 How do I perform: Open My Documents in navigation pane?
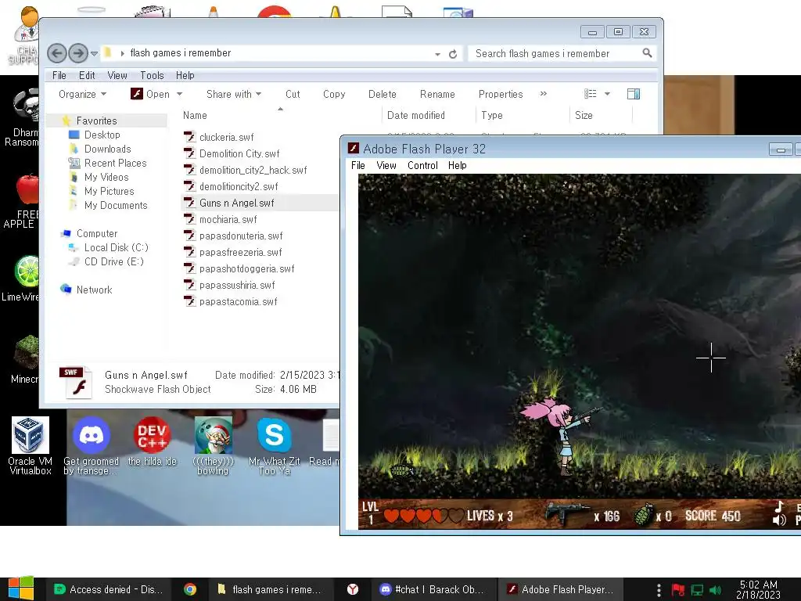pos(116,205)
